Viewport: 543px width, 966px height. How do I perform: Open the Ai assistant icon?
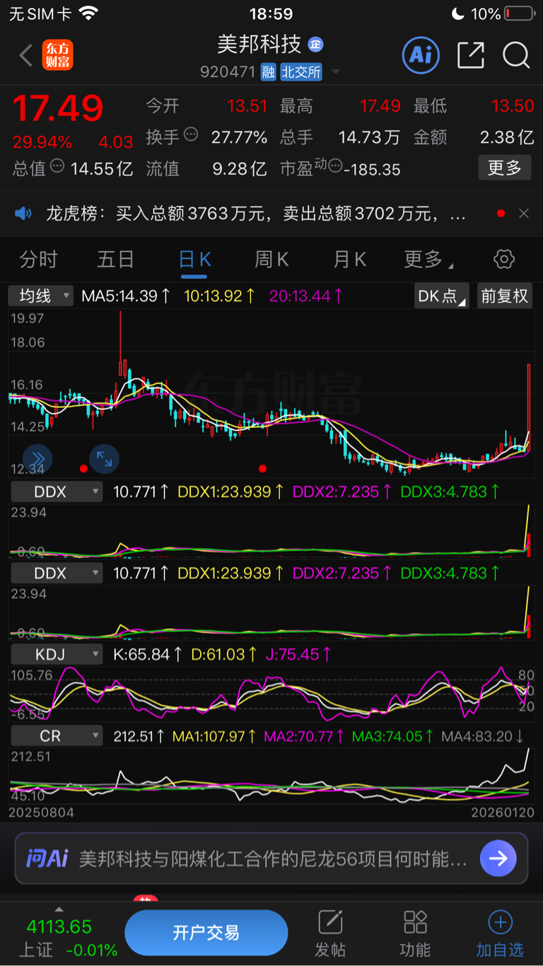(421, 54)
